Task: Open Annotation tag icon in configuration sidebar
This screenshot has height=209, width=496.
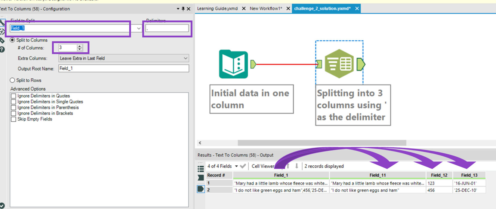Action: click(x=2, y=41)
